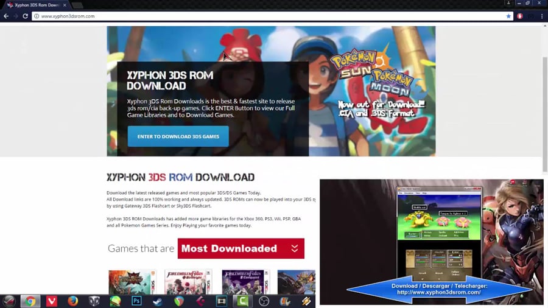Image resolution: width=548 pixels, height=308 pixels.
Task: Open the green ball app in taskbar
Action: point(115,301)
